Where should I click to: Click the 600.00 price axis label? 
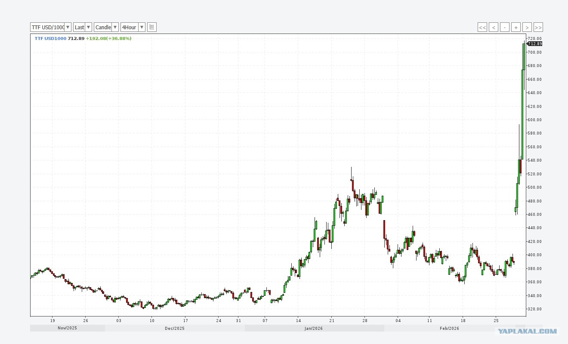(x=535, y=120)
